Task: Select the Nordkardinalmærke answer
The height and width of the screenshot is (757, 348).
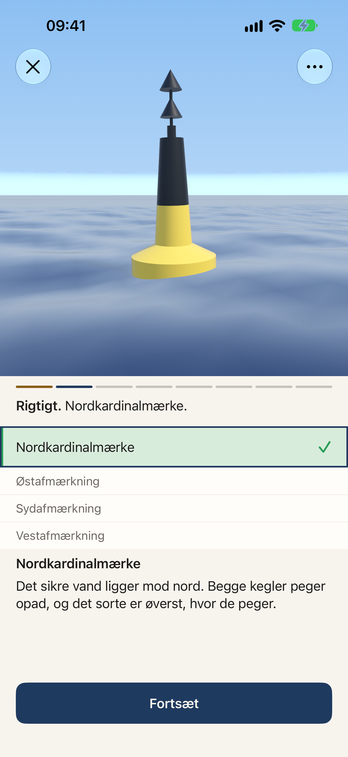Action: click(x=174, y=447)
